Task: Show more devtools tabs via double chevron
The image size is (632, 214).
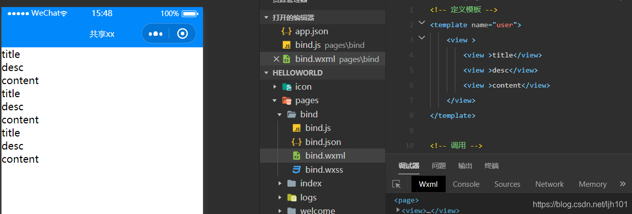Action: pos(623,184)
